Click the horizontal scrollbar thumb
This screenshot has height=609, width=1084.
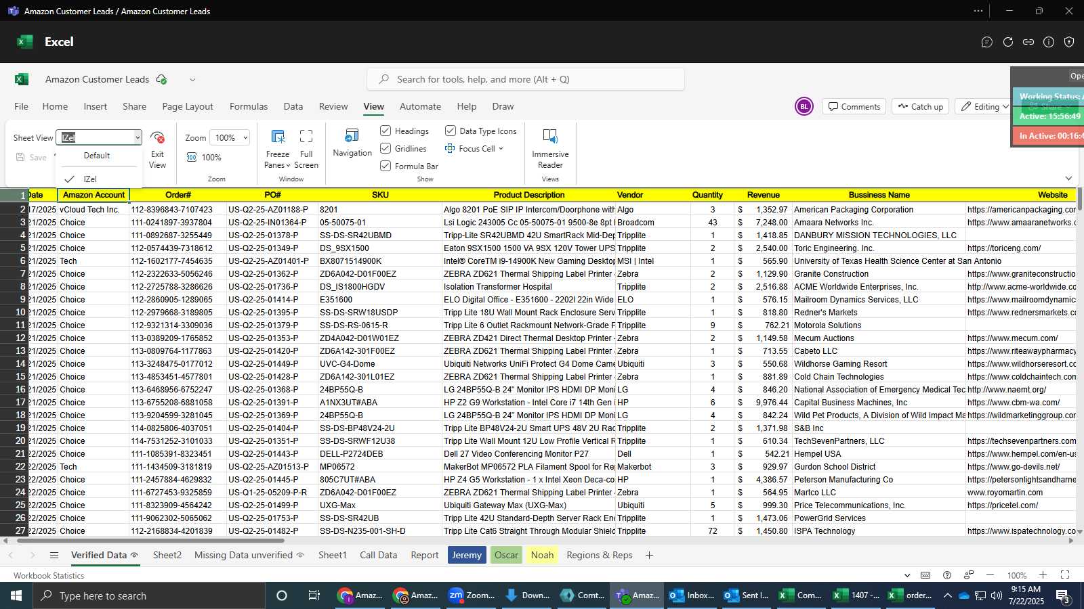tap(150, 541)
